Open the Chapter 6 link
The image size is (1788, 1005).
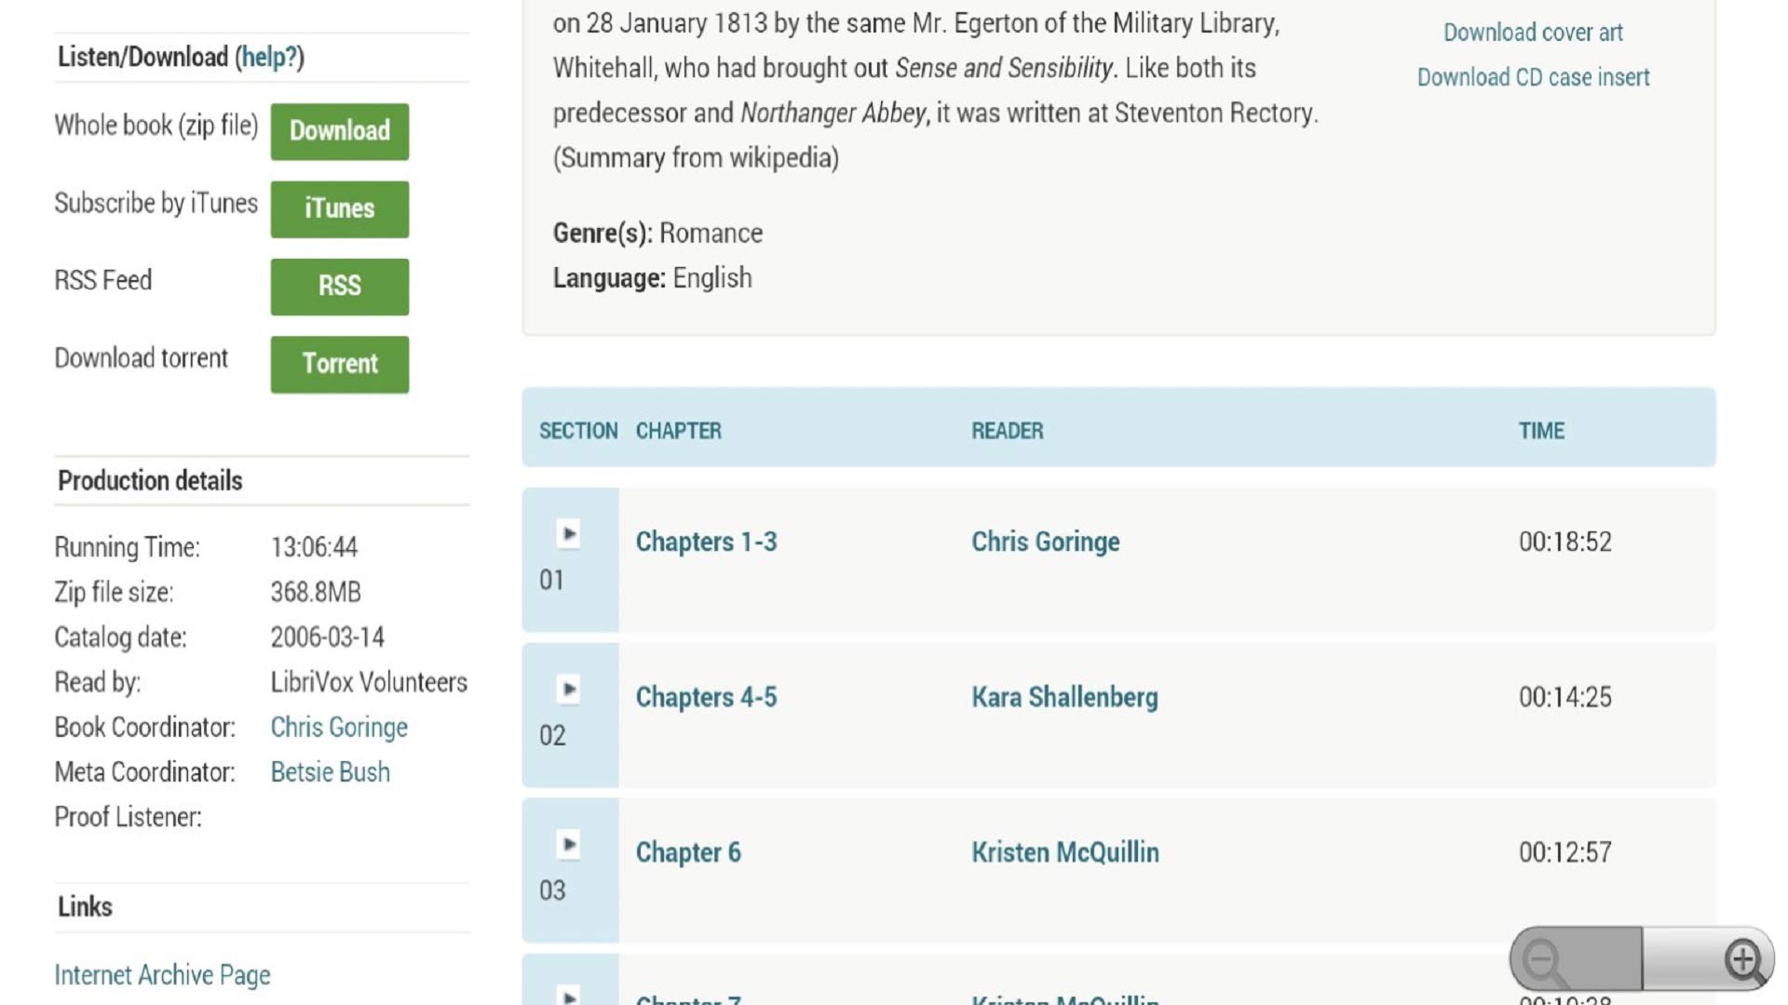pyautogui.click(x=688, y=852)
